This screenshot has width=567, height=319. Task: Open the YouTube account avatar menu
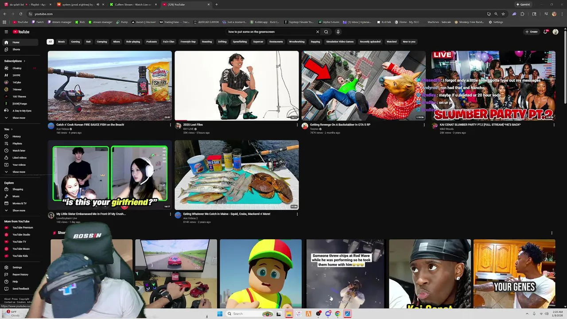(555, 32)
